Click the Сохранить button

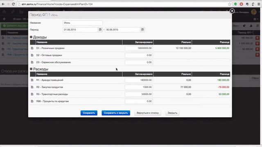tap(89, 113)
